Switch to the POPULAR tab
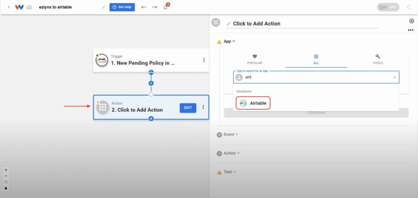418x198 pixels. click(255, 59)
